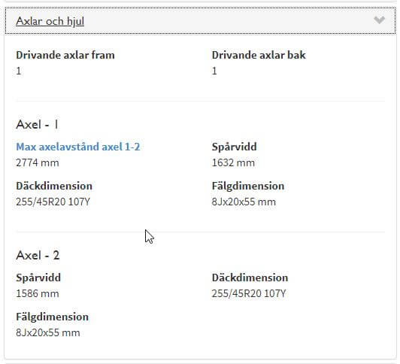This screenshot has height=364, width=400.
Task: Click the Axel 2 Spårvidd label
Action: [38, 278]
